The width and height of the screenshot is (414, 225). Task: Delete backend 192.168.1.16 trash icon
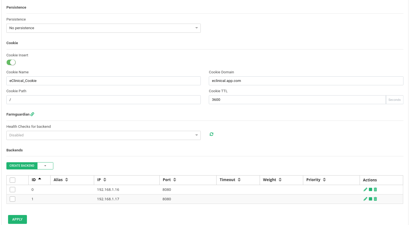[x=375, y=189]
